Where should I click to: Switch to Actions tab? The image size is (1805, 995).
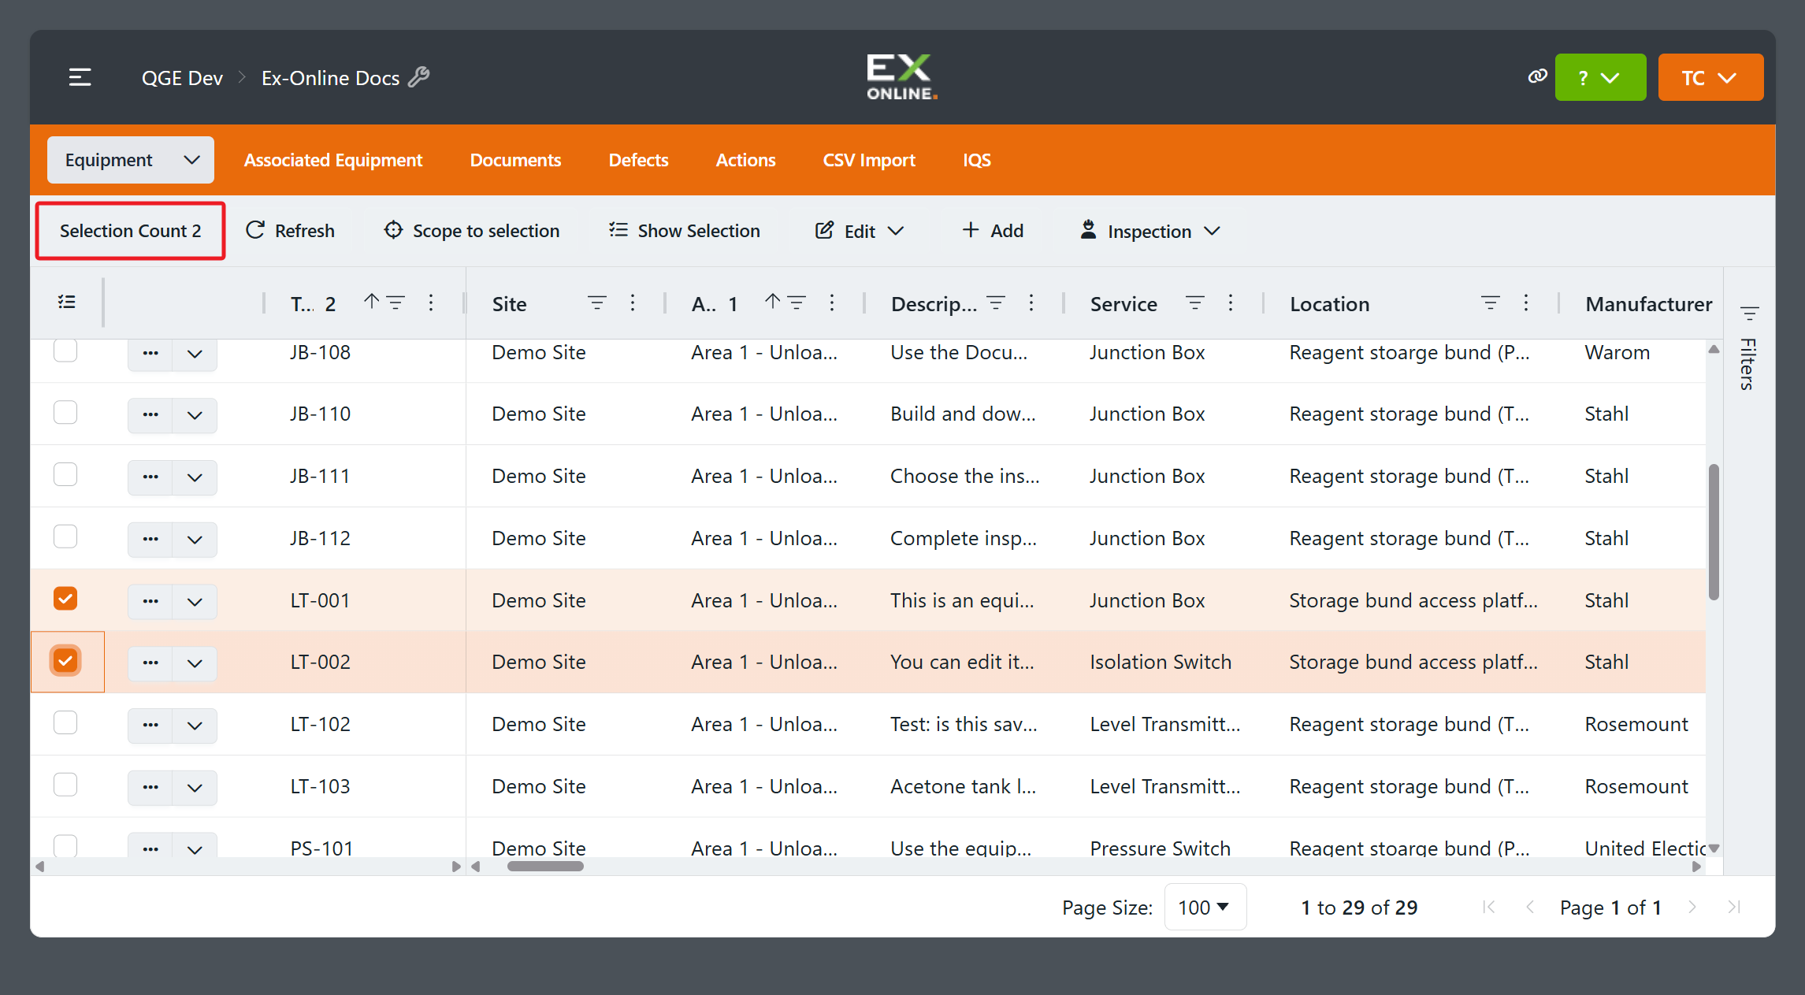745,160
